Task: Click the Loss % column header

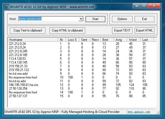Action: [x=73, y=40]
